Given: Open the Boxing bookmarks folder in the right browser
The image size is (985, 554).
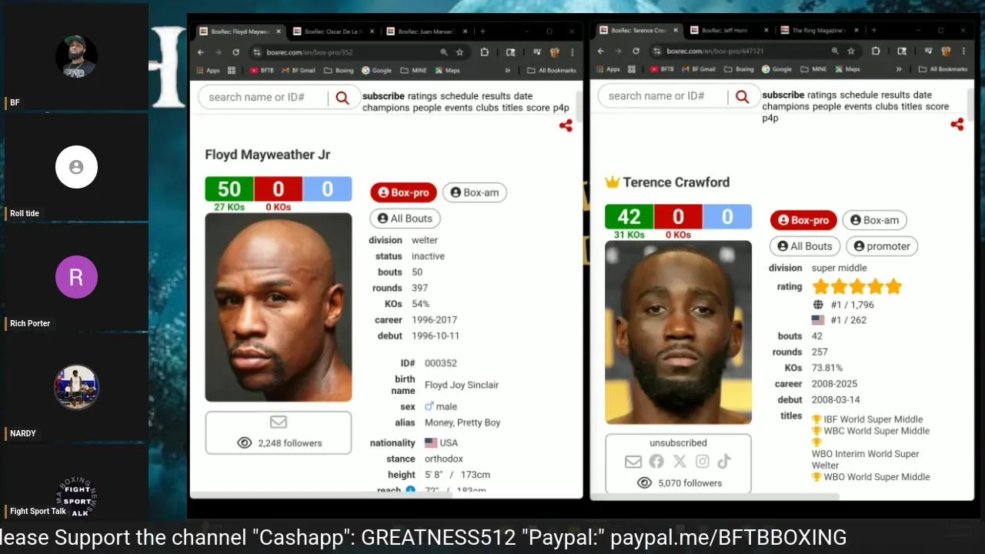Looking at the screenshot, I should (x=739, y=68).
